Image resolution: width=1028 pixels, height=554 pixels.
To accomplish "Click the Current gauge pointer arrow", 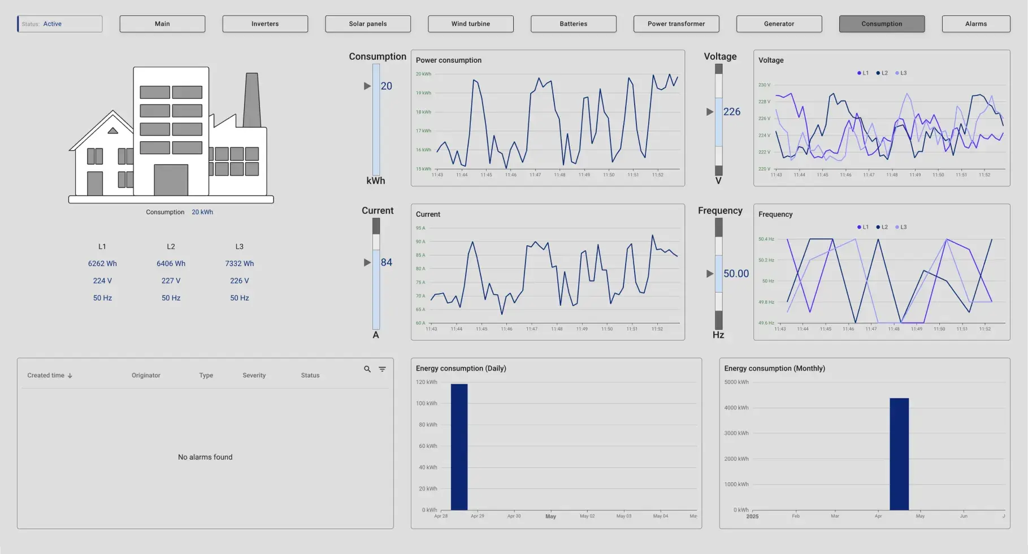I will [x=367, y=262].
